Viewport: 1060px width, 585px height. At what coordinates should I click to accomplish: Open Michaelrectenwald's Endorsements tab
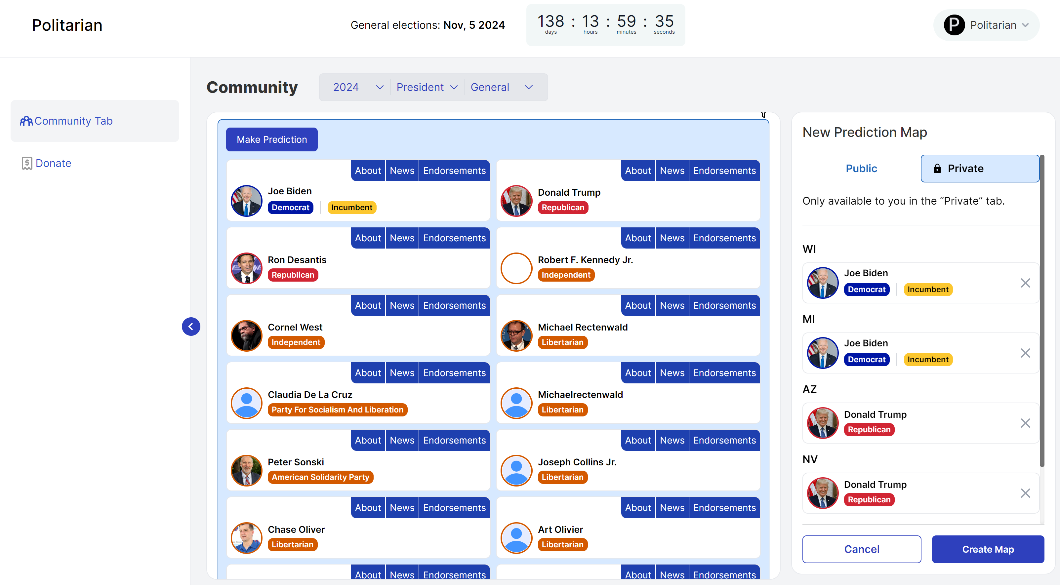coord(724,373)
